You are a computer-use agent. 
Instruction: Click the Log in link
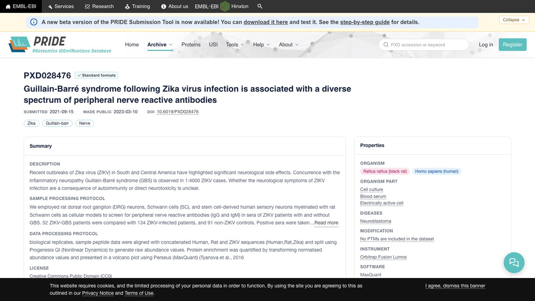click(x=486, y=44)
